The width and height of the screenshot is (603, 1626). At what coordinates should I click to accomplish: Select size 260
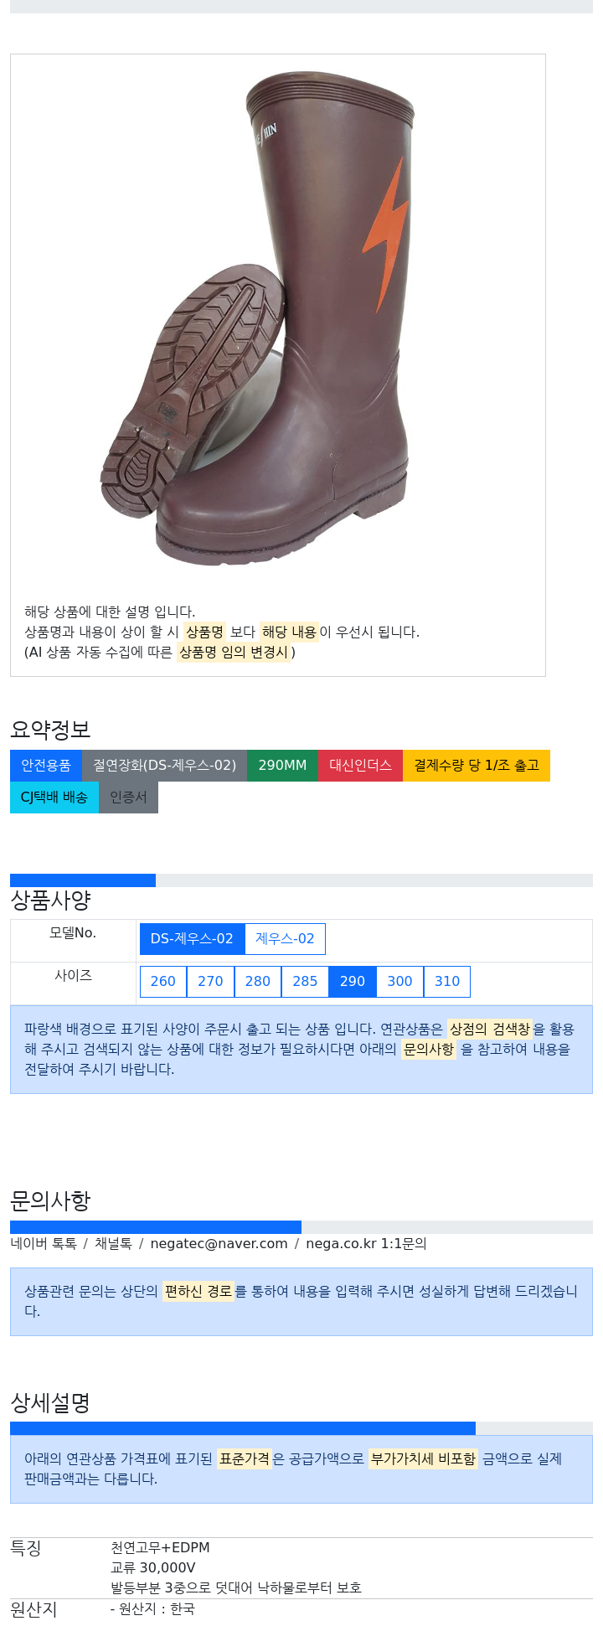click(x=163, y=982)
